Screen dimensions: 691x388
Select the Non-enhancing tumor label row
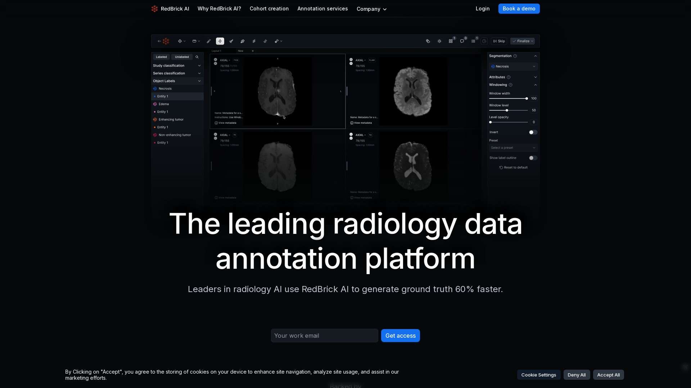coord(177,135)
